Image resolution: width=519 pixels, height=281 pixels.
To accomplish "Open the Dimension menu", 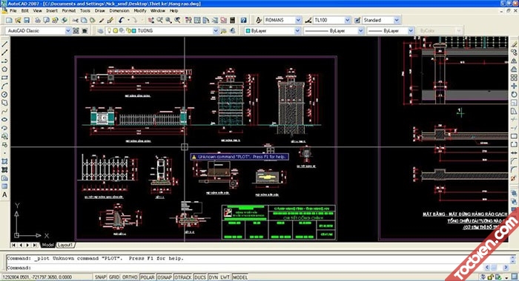I will click(119, 11).
